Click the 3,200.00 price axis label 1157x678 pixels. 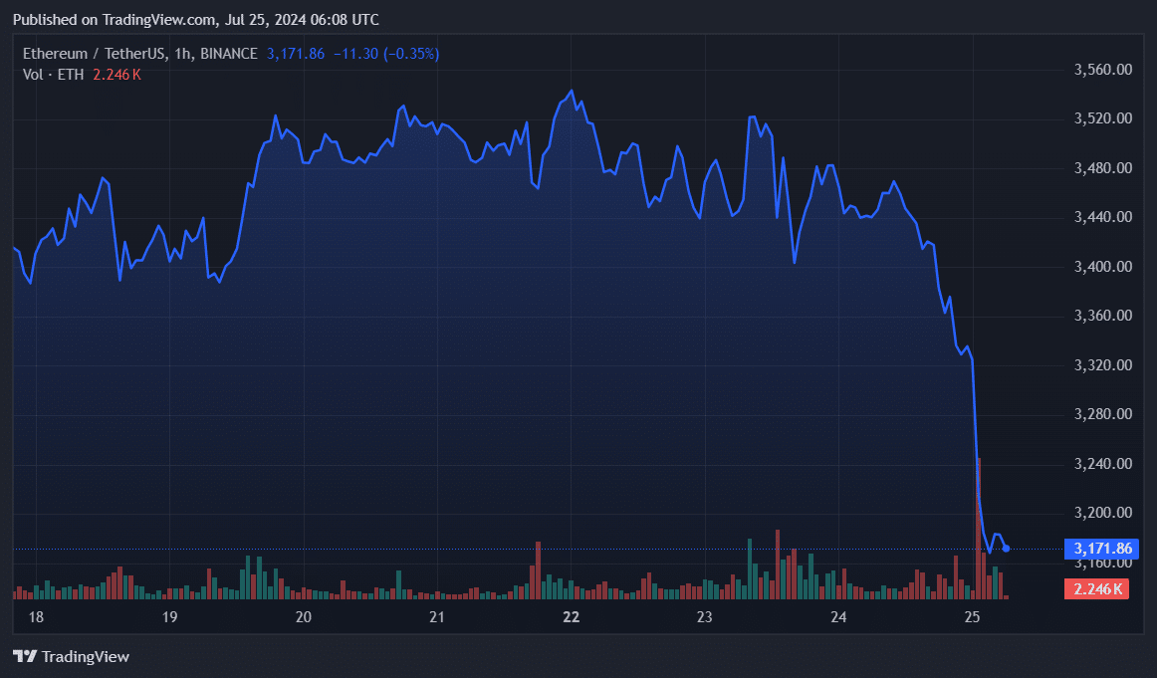click(x=1102, y=513)
